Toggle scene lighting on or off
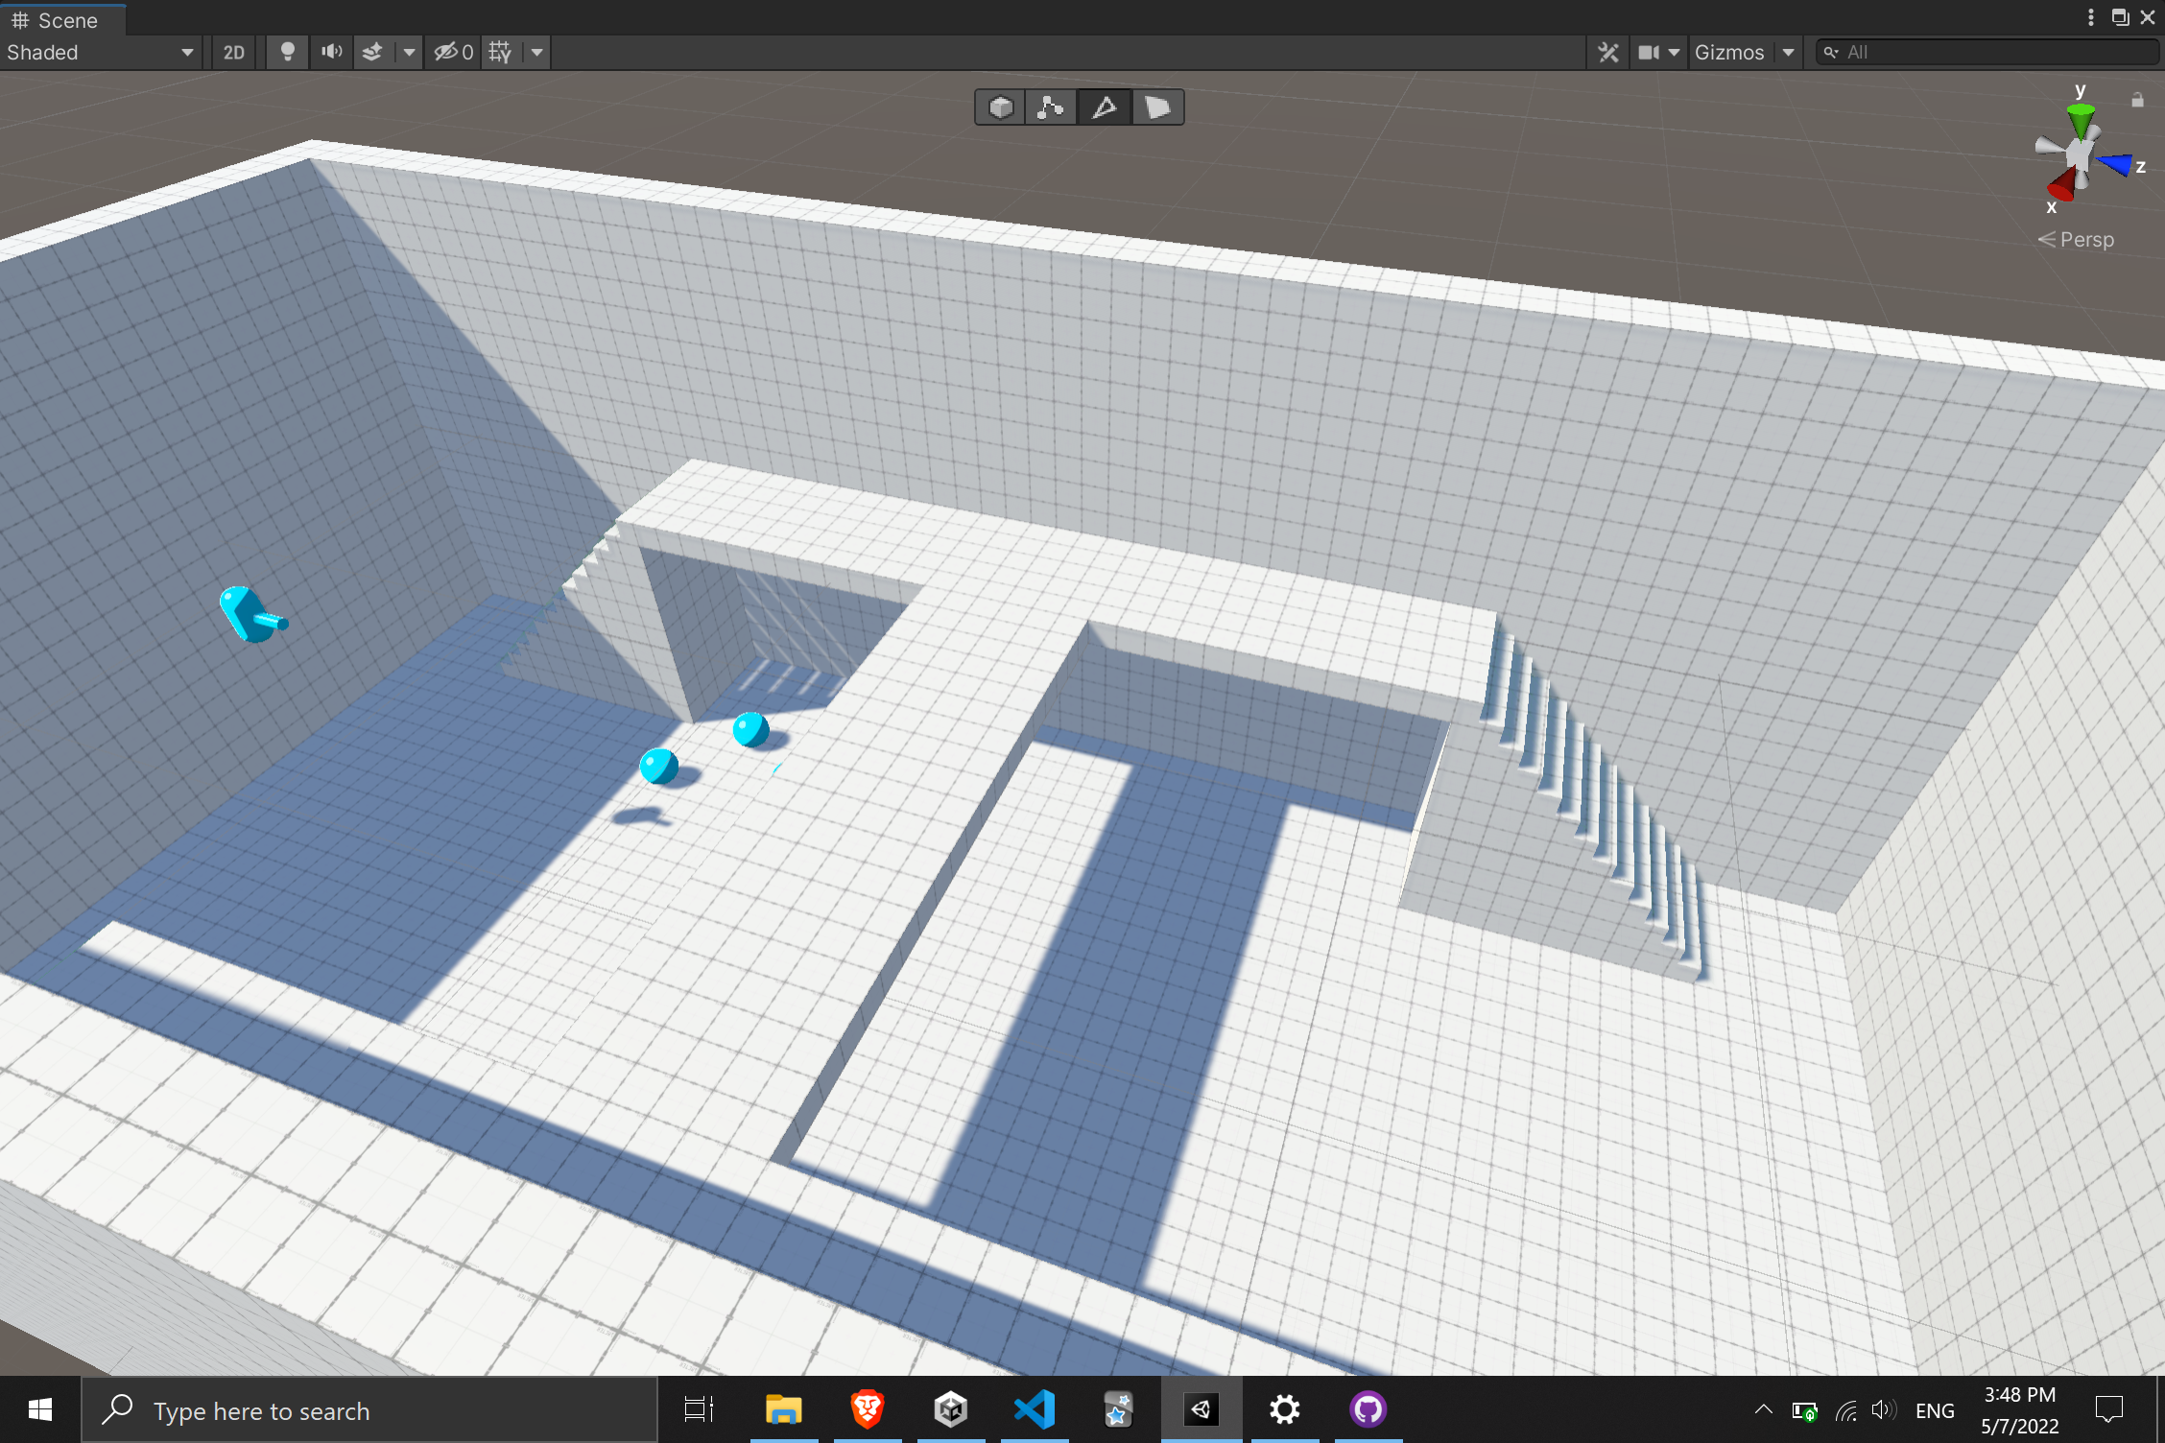Screen dimensions: 2165x1443 coord(287,52)
